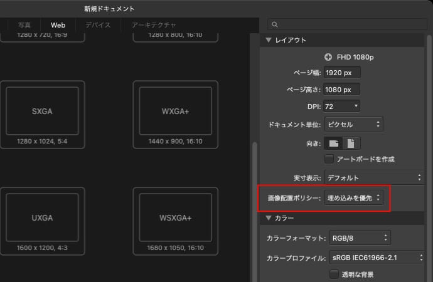Collapse the カラー section
This screenshot has height=282, width=433.
click(270, 219)
